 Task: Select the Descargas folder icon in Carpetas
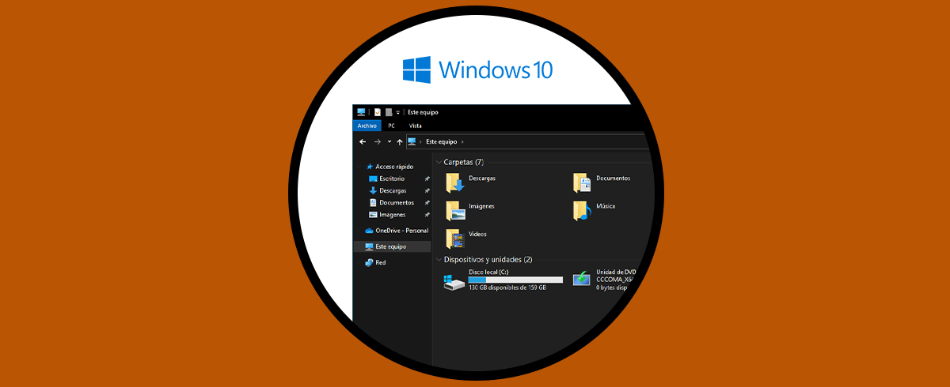coord(455,183)
